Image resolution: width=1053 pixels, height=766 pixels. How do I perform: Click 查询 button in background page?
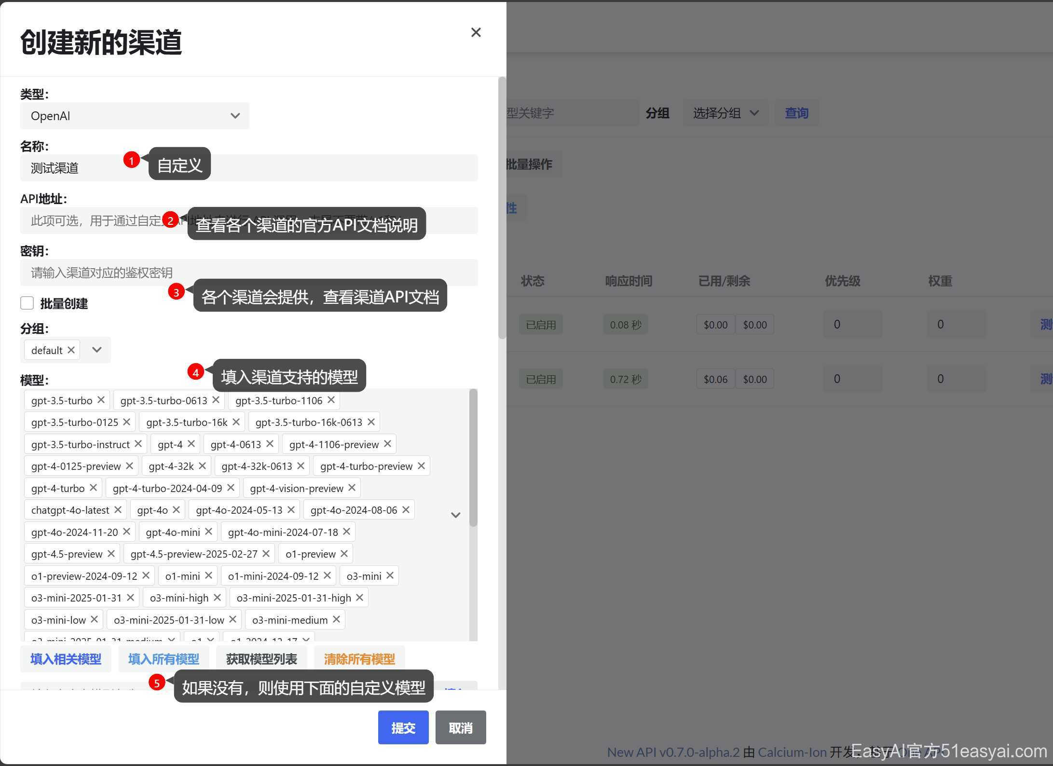796,113
